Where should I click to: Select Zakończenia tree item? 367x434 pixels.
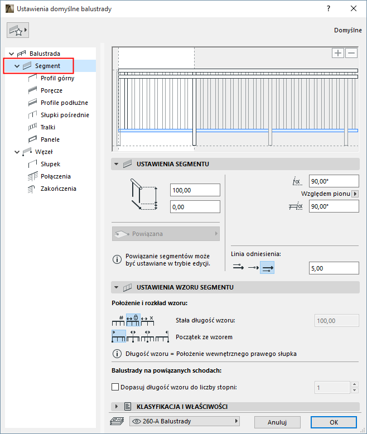tap(59, 189)
